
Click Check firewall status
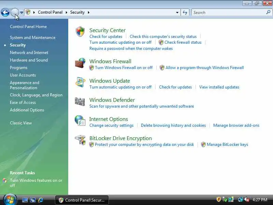tap(183, 42)
